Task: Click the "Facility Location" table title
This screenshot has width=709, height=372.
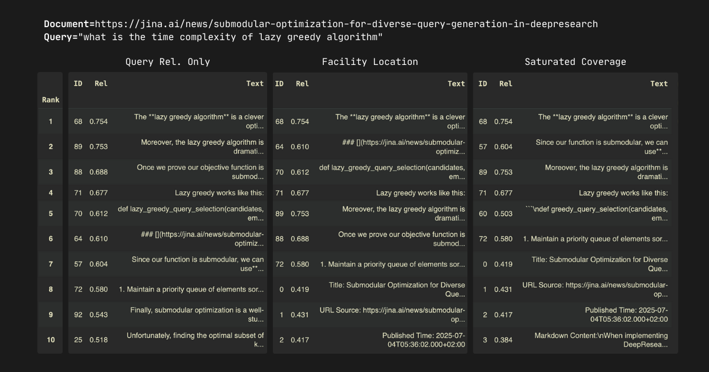Action: click(370, 61)
